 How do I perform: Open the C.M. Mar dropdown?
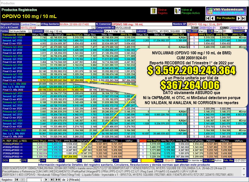pos(221,31)
